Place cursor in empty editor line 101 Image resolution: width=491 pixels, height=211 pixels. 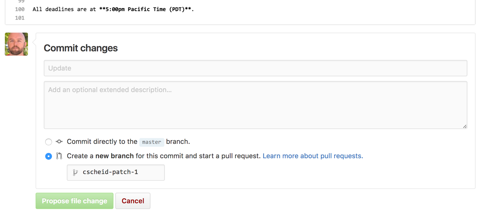pyautogui.click(x=153, y=18)
